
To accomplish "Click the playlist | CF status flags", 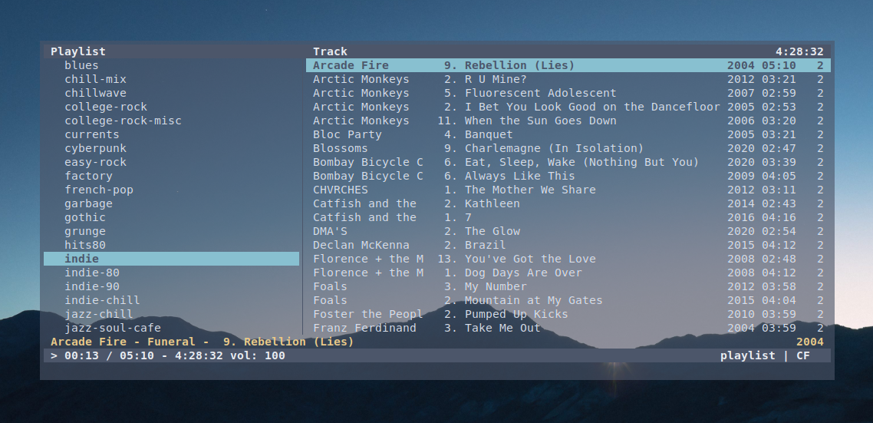I will [x=764, y=355].
